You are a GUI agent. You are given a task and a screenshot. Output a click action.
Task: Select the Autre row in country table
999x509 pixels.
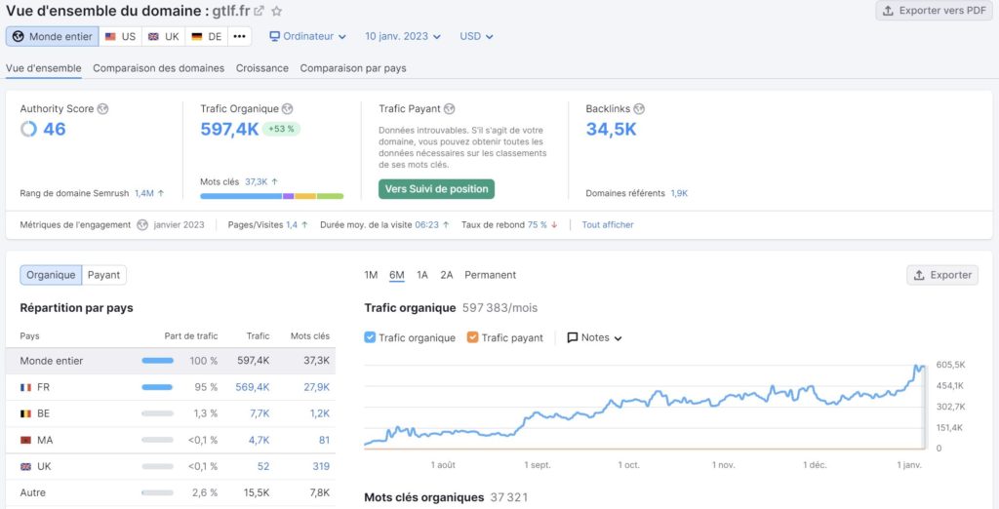171,493
